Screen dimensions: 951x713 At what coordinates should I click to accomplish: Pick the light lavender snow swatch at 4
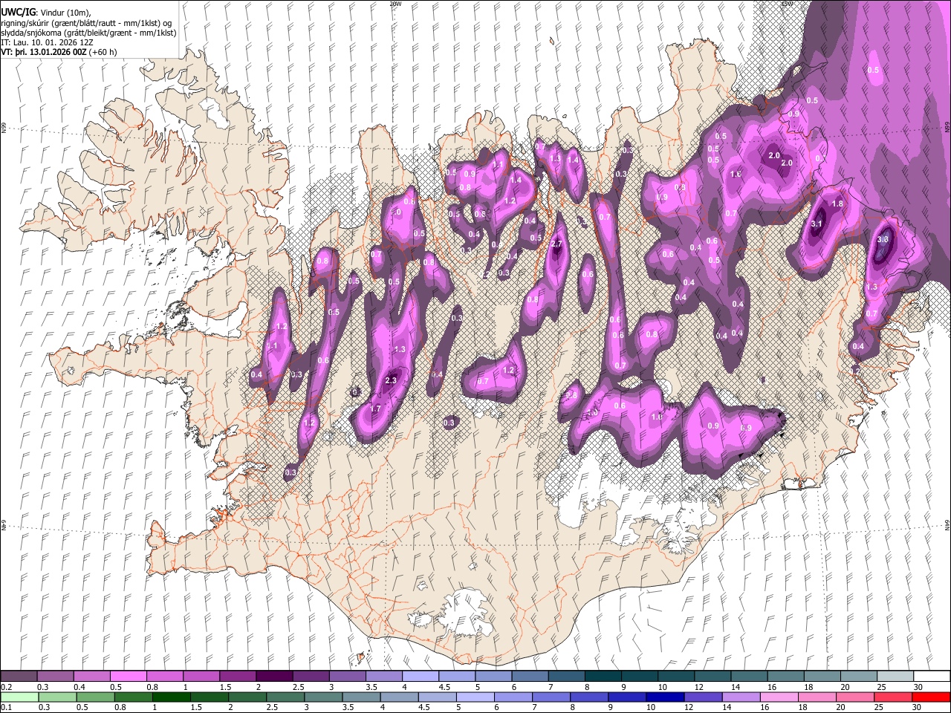(x=420, y=677)
